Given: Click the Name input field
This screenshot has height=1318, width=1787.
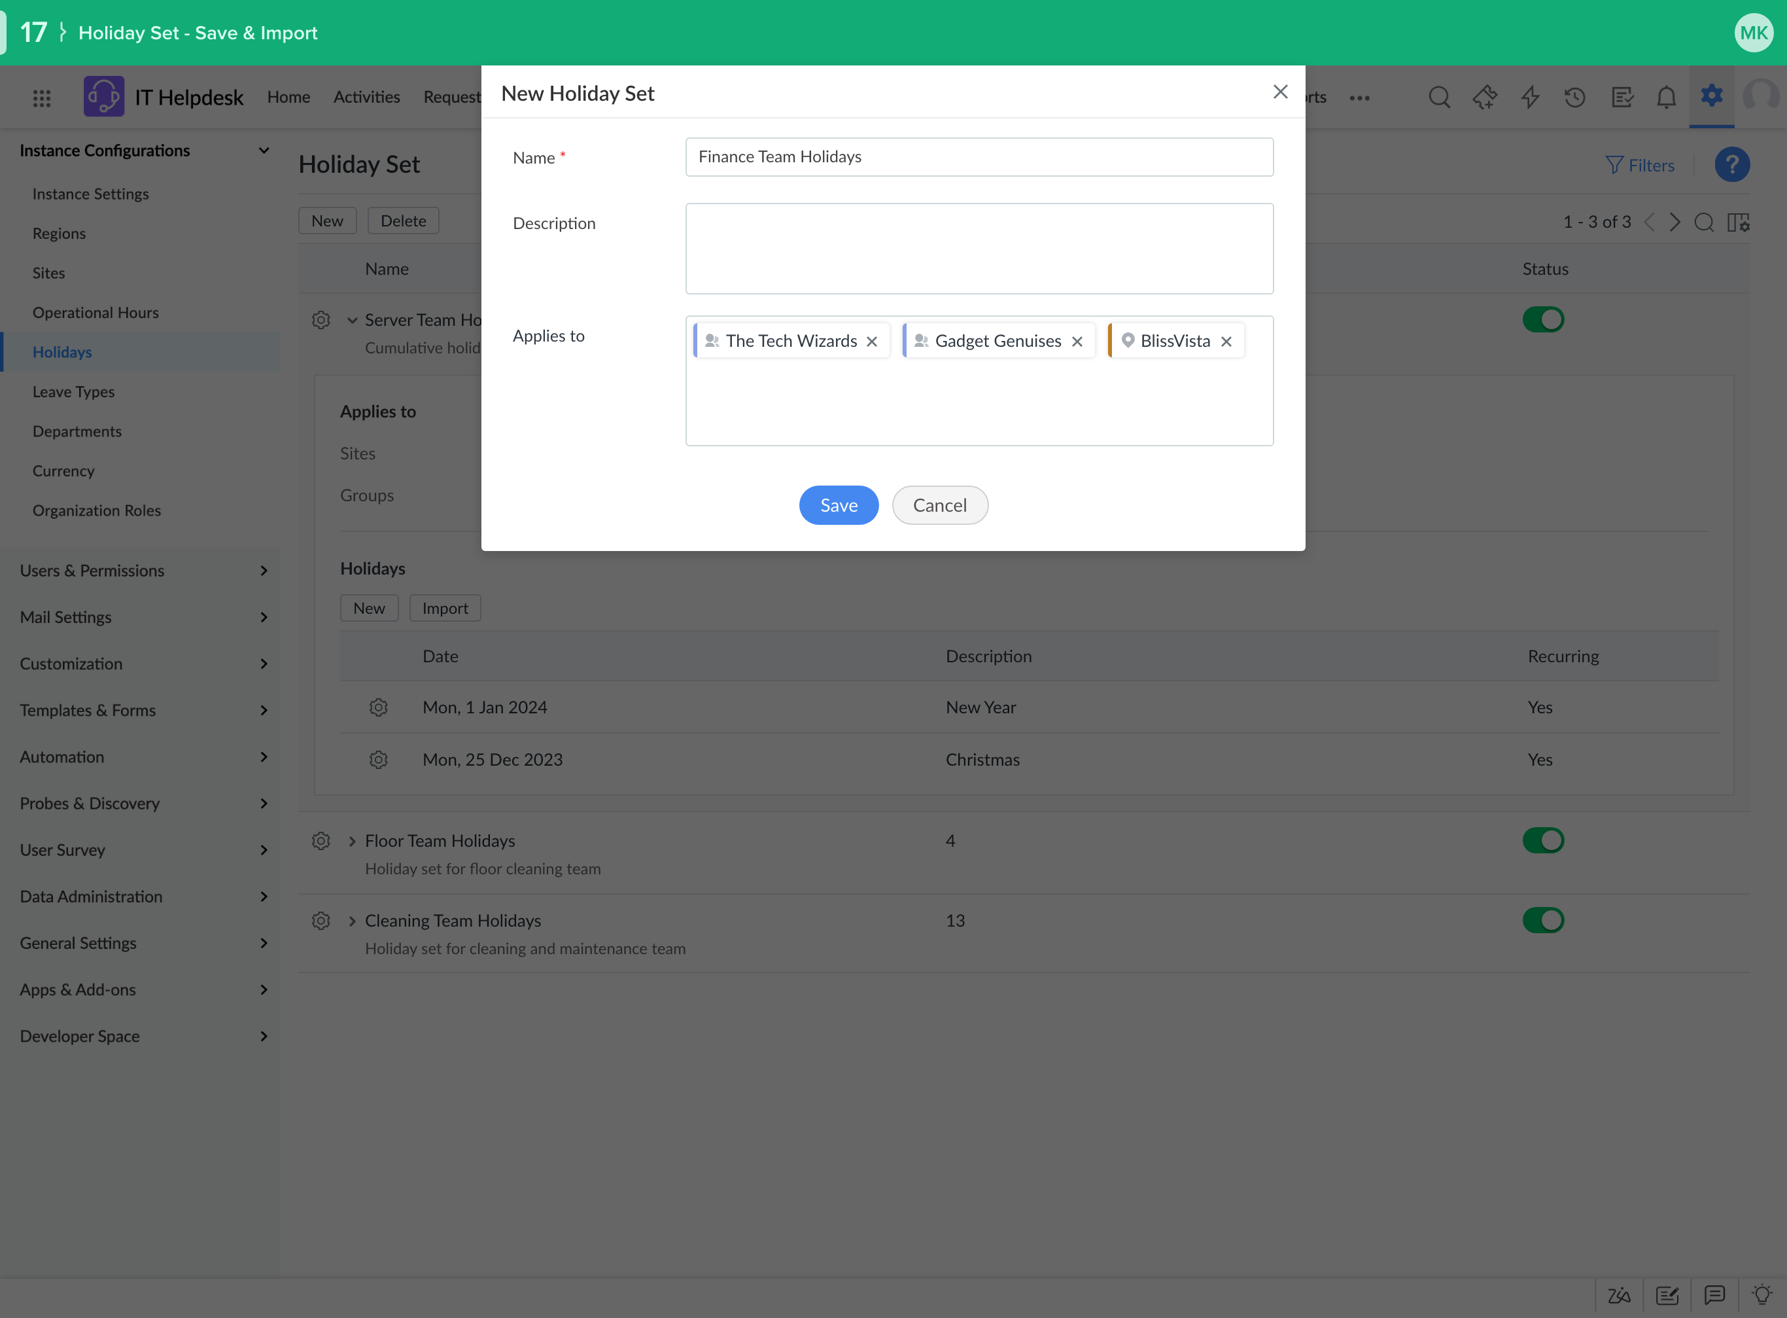Looking at the screenshot, I should coord(979,157).
